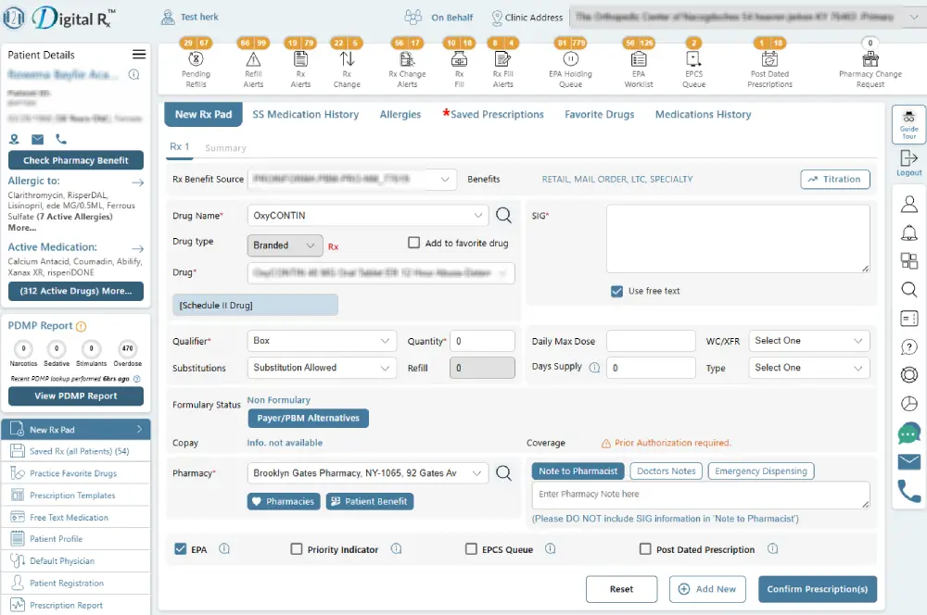Open Post Dated Prescriptions icon
Viewport: 927px width, 615px height.
(769, 59)
